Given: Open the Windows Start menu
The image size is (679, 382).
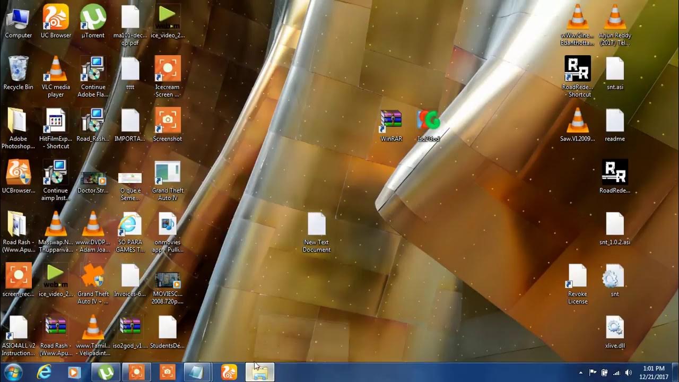Looking at the screenshot, I should (13, 372).
